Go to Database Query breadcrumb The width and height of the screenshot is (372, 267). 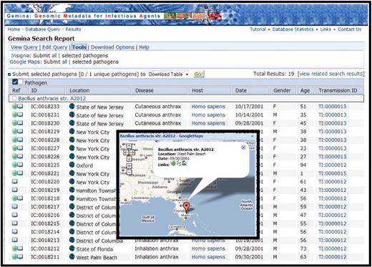(x=43, y=29)
